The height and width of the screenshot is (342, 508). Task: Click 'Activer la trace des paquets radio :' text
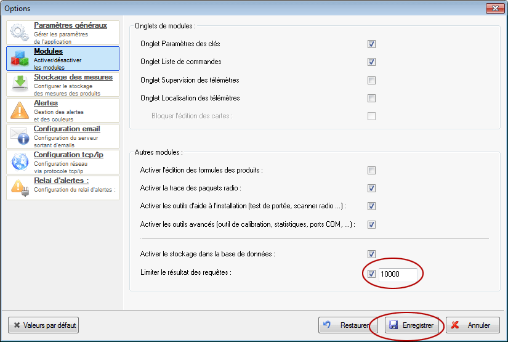click(191, 188)
